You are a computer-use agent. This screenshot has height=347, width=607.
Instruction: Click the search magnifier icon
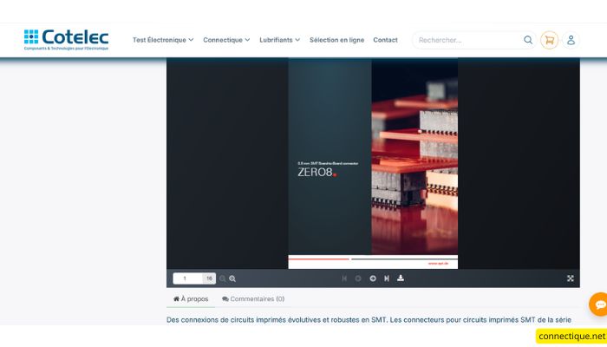click(528, 40)
